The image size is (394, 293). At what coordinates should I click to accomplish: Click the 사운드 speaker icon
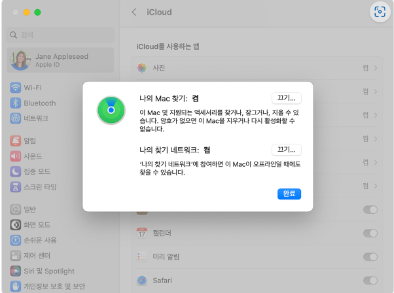pos(15,156)
